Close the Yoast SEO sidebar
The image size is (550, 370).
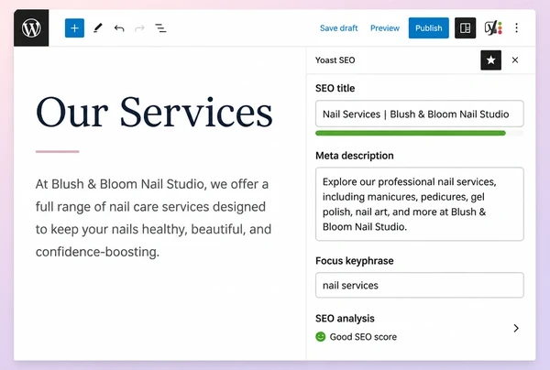click(x=515, y=60)
